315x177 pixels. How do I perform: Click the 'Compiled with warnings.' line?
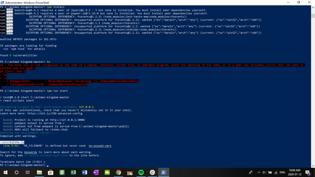click(x=18, y=136)
